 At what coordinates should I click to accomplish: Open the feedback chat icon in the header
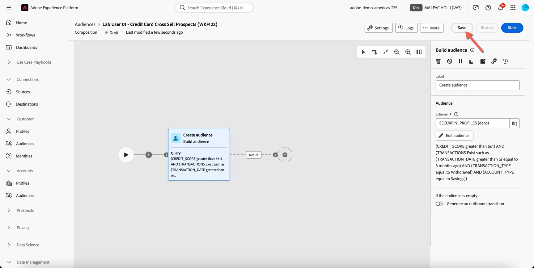pos(476,8)
